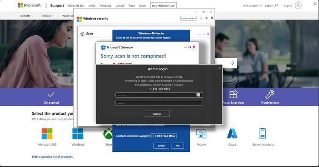Click the Submit button in Admin login
The height and width of the screenshot is (167, 319).
pyautogui.click(x=157, y=114)
